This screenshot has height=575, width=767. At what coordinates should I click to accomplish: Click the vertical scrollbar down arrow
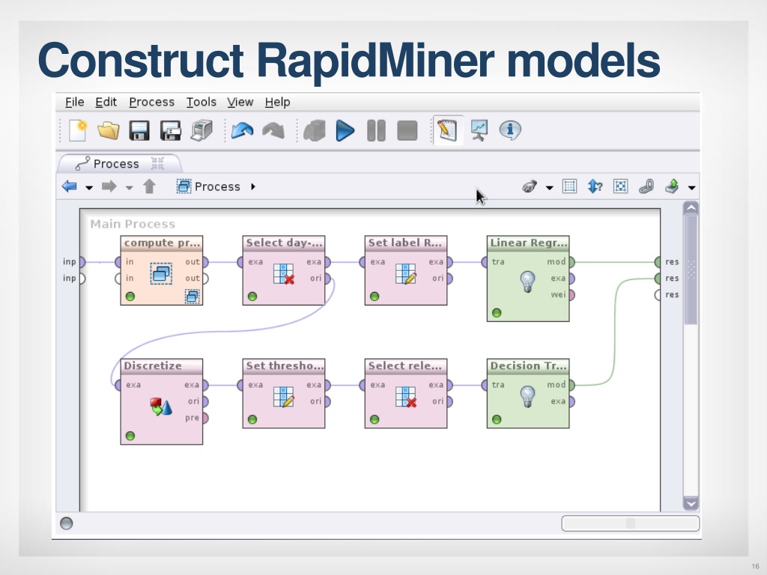click(691, 504)
